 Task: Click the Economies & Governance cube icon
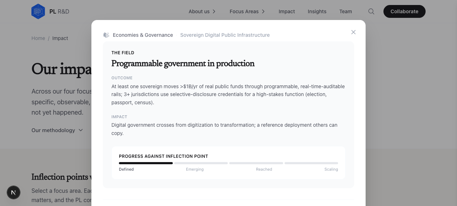[x=106, y=35]
